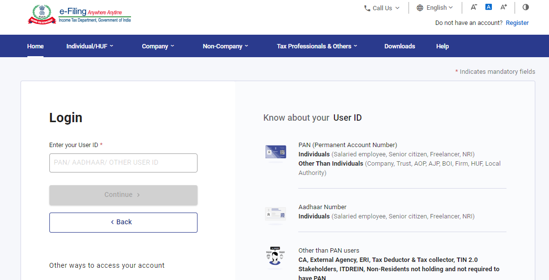Open the Help menu item
Screen dimensions: 549x280
point(442,46)
